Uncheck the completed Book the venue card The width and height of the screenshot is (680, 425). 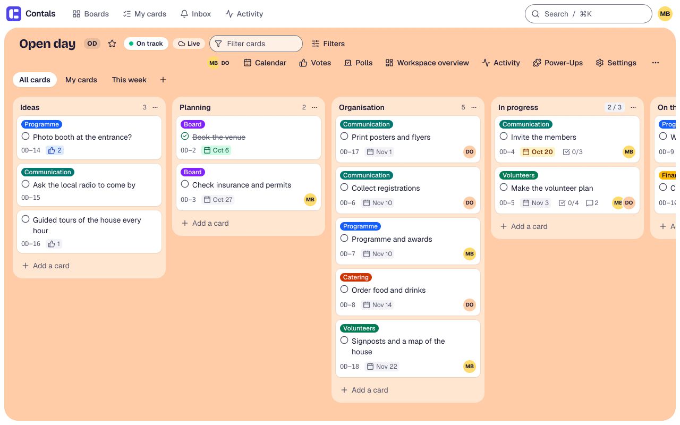coord(185,137)
